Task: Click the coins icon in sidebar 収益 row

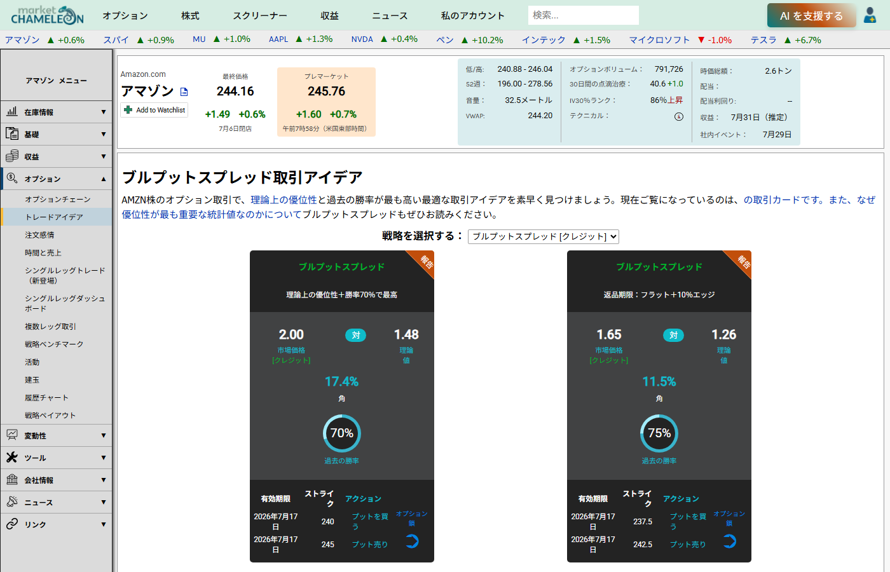Action: coord(12,156)
